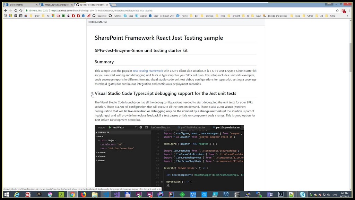Open the wow bookmarks folder

pyautogui.click(x=256, y=16)
